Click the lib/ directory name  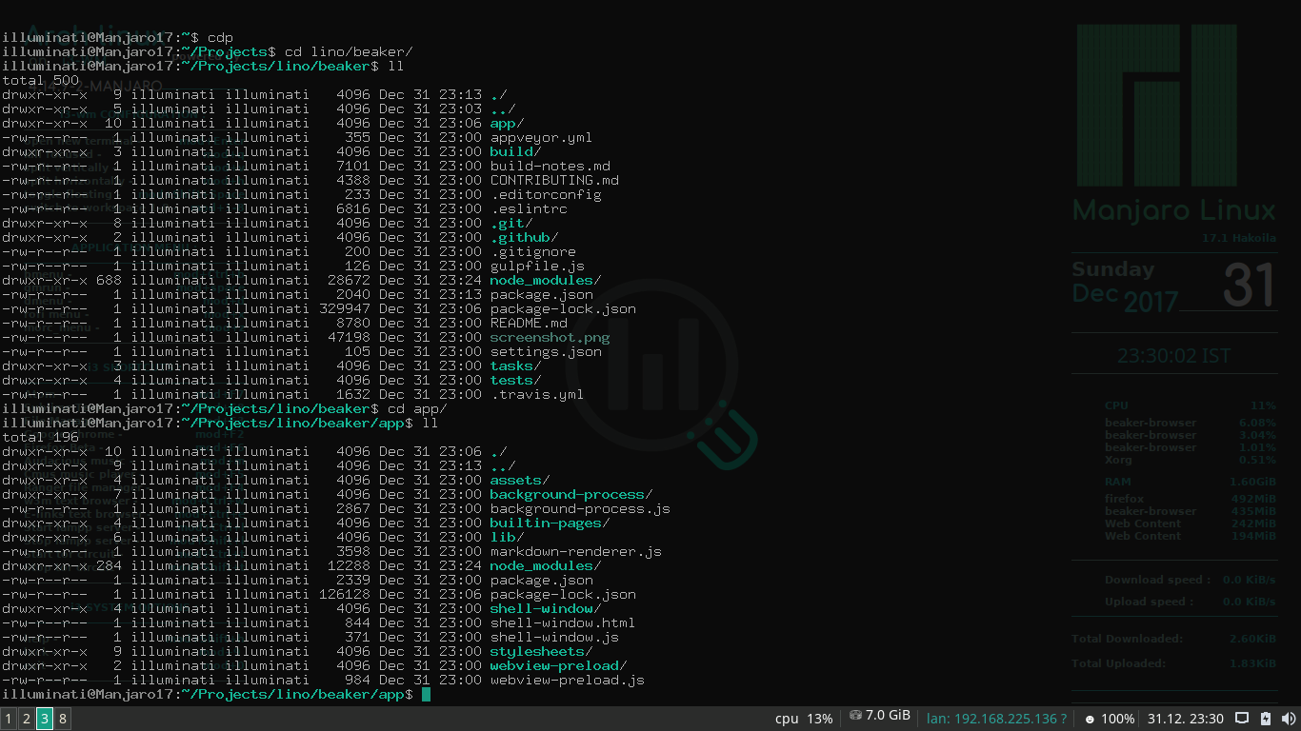pos(507,538)
